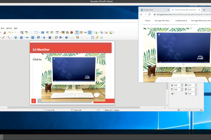Image resolution: width=211 pixels, height=140 pixels.
Task: Insert a table using table icon
Action: 57,32
